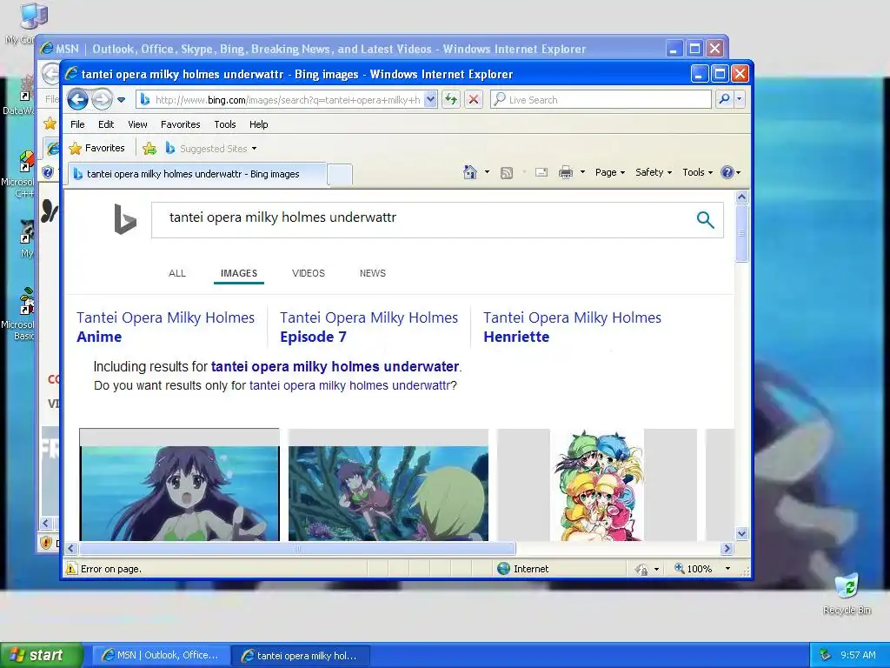This screenshot has width=890, height=668.
Task: Open a new blank tab
Action: point(340,175)
